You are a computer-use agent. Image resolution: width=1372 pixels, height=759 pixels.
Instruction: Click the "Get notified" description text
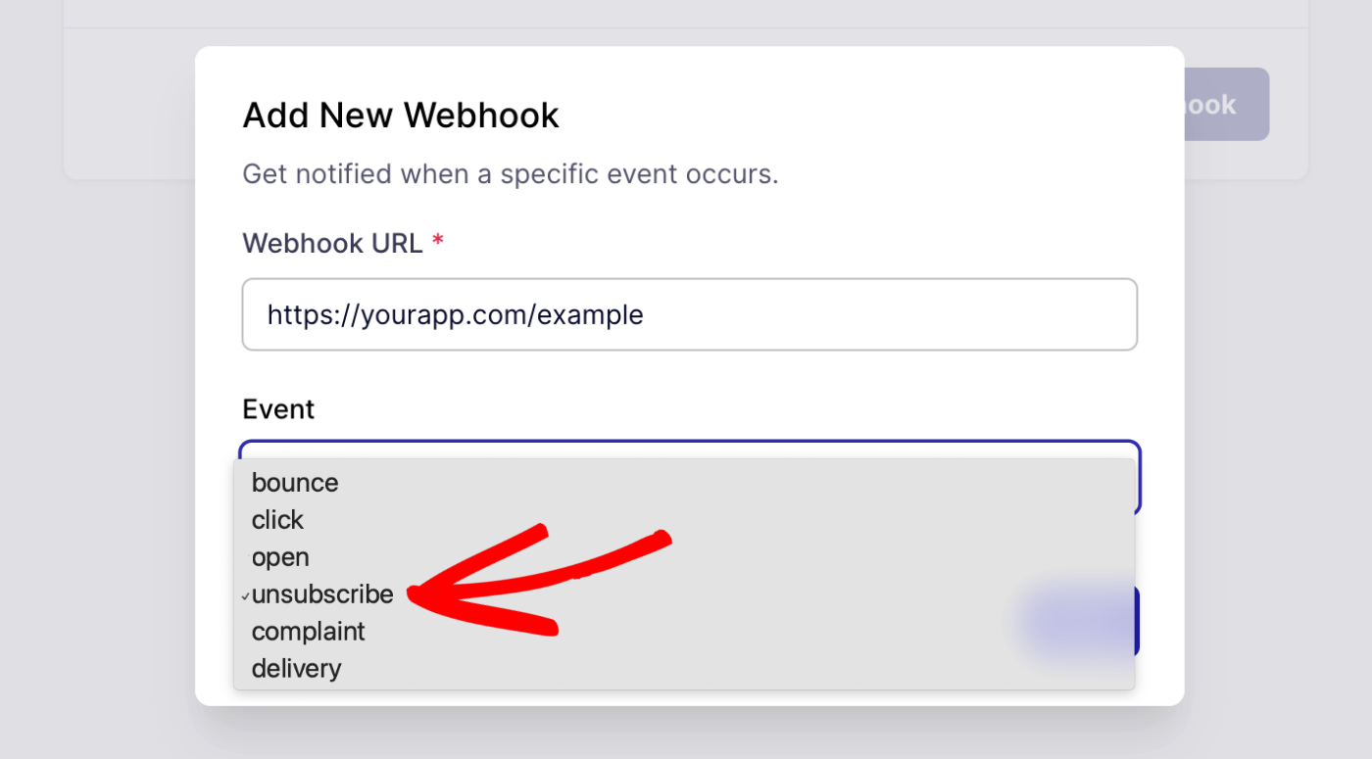point(510,174)
